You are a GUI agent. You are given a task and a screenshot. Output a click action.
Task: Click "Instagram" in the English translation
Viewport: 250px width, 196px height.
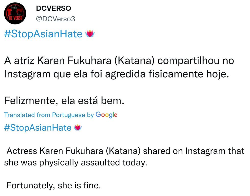click(206, 151)
